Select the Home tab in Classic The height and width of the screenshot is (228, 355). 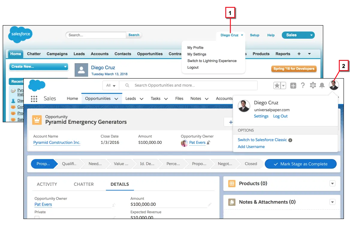[16, 54]
